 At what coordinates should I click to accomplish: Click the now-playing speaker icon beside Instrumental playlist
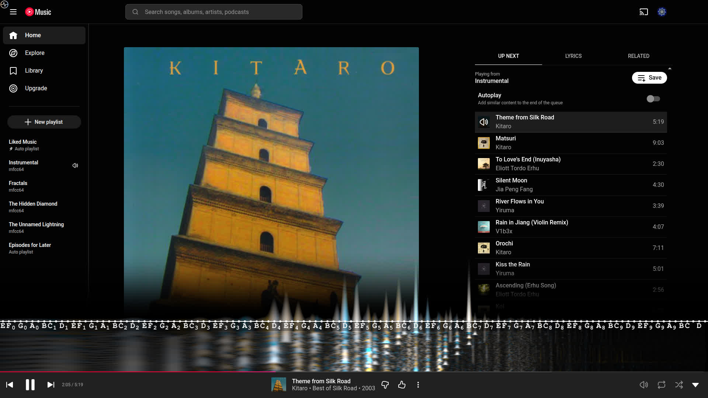(x=75, y=165)
